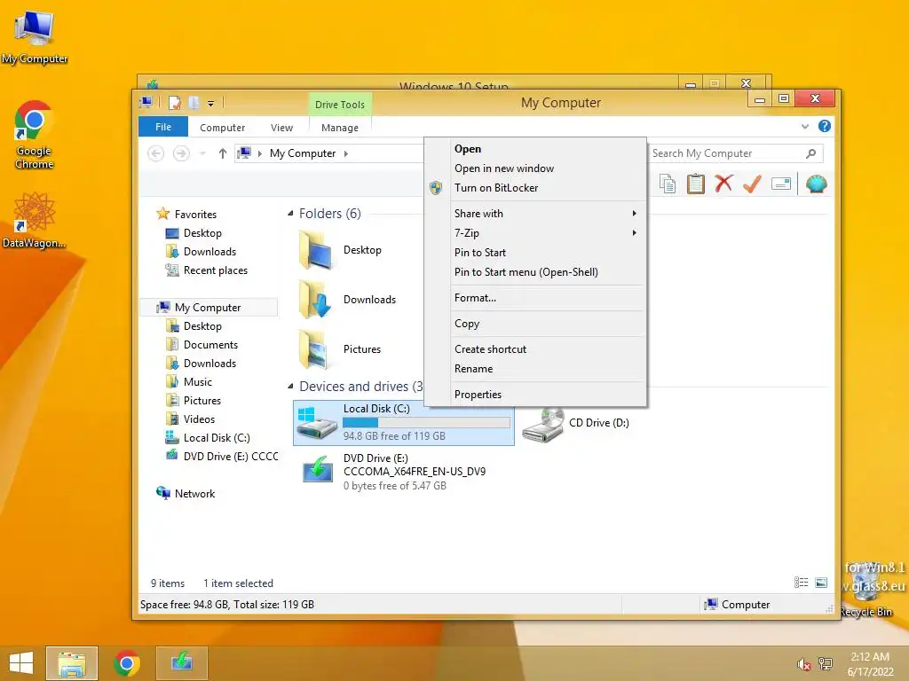Expand 7-Zip submenu arrow
The image size is (909, 681).
(635, 233)
